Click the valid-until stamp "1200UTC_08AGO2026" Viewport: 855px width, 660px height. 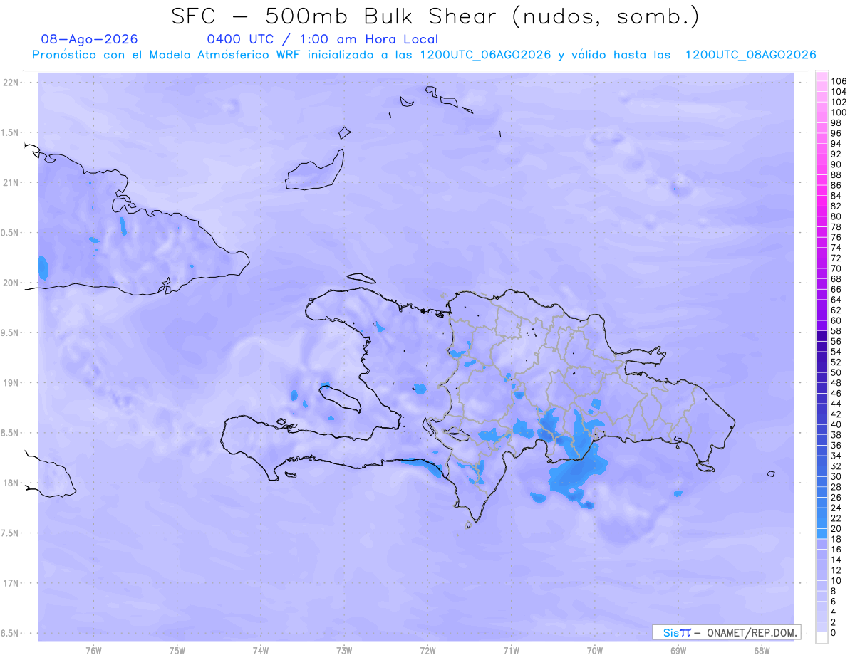coord(750,55)
